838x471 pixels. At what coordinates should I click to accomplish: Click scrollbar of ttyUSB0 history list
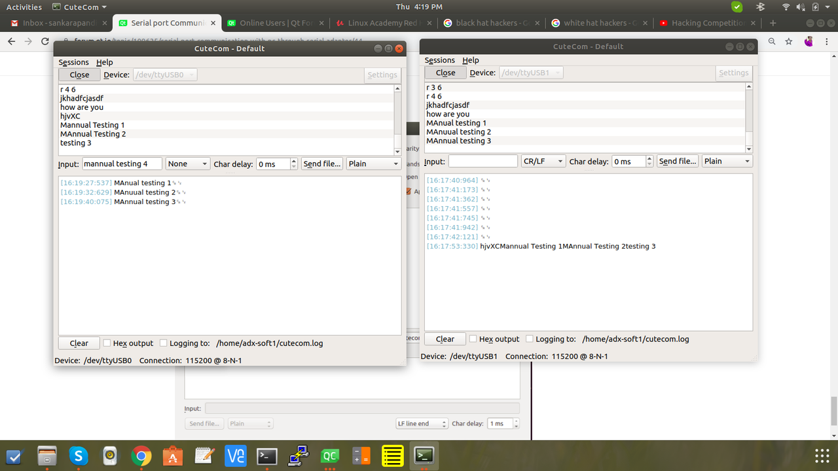pos(398,119)
